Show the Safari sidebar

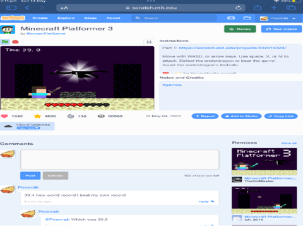11,8
